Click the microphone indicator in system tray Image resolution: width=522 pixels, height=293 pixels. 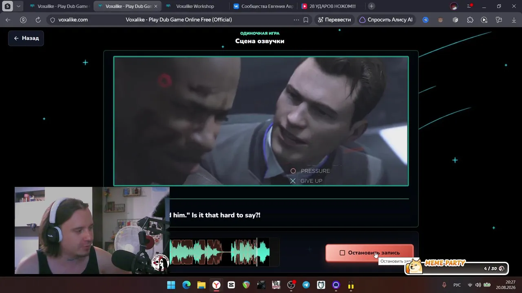444,285
